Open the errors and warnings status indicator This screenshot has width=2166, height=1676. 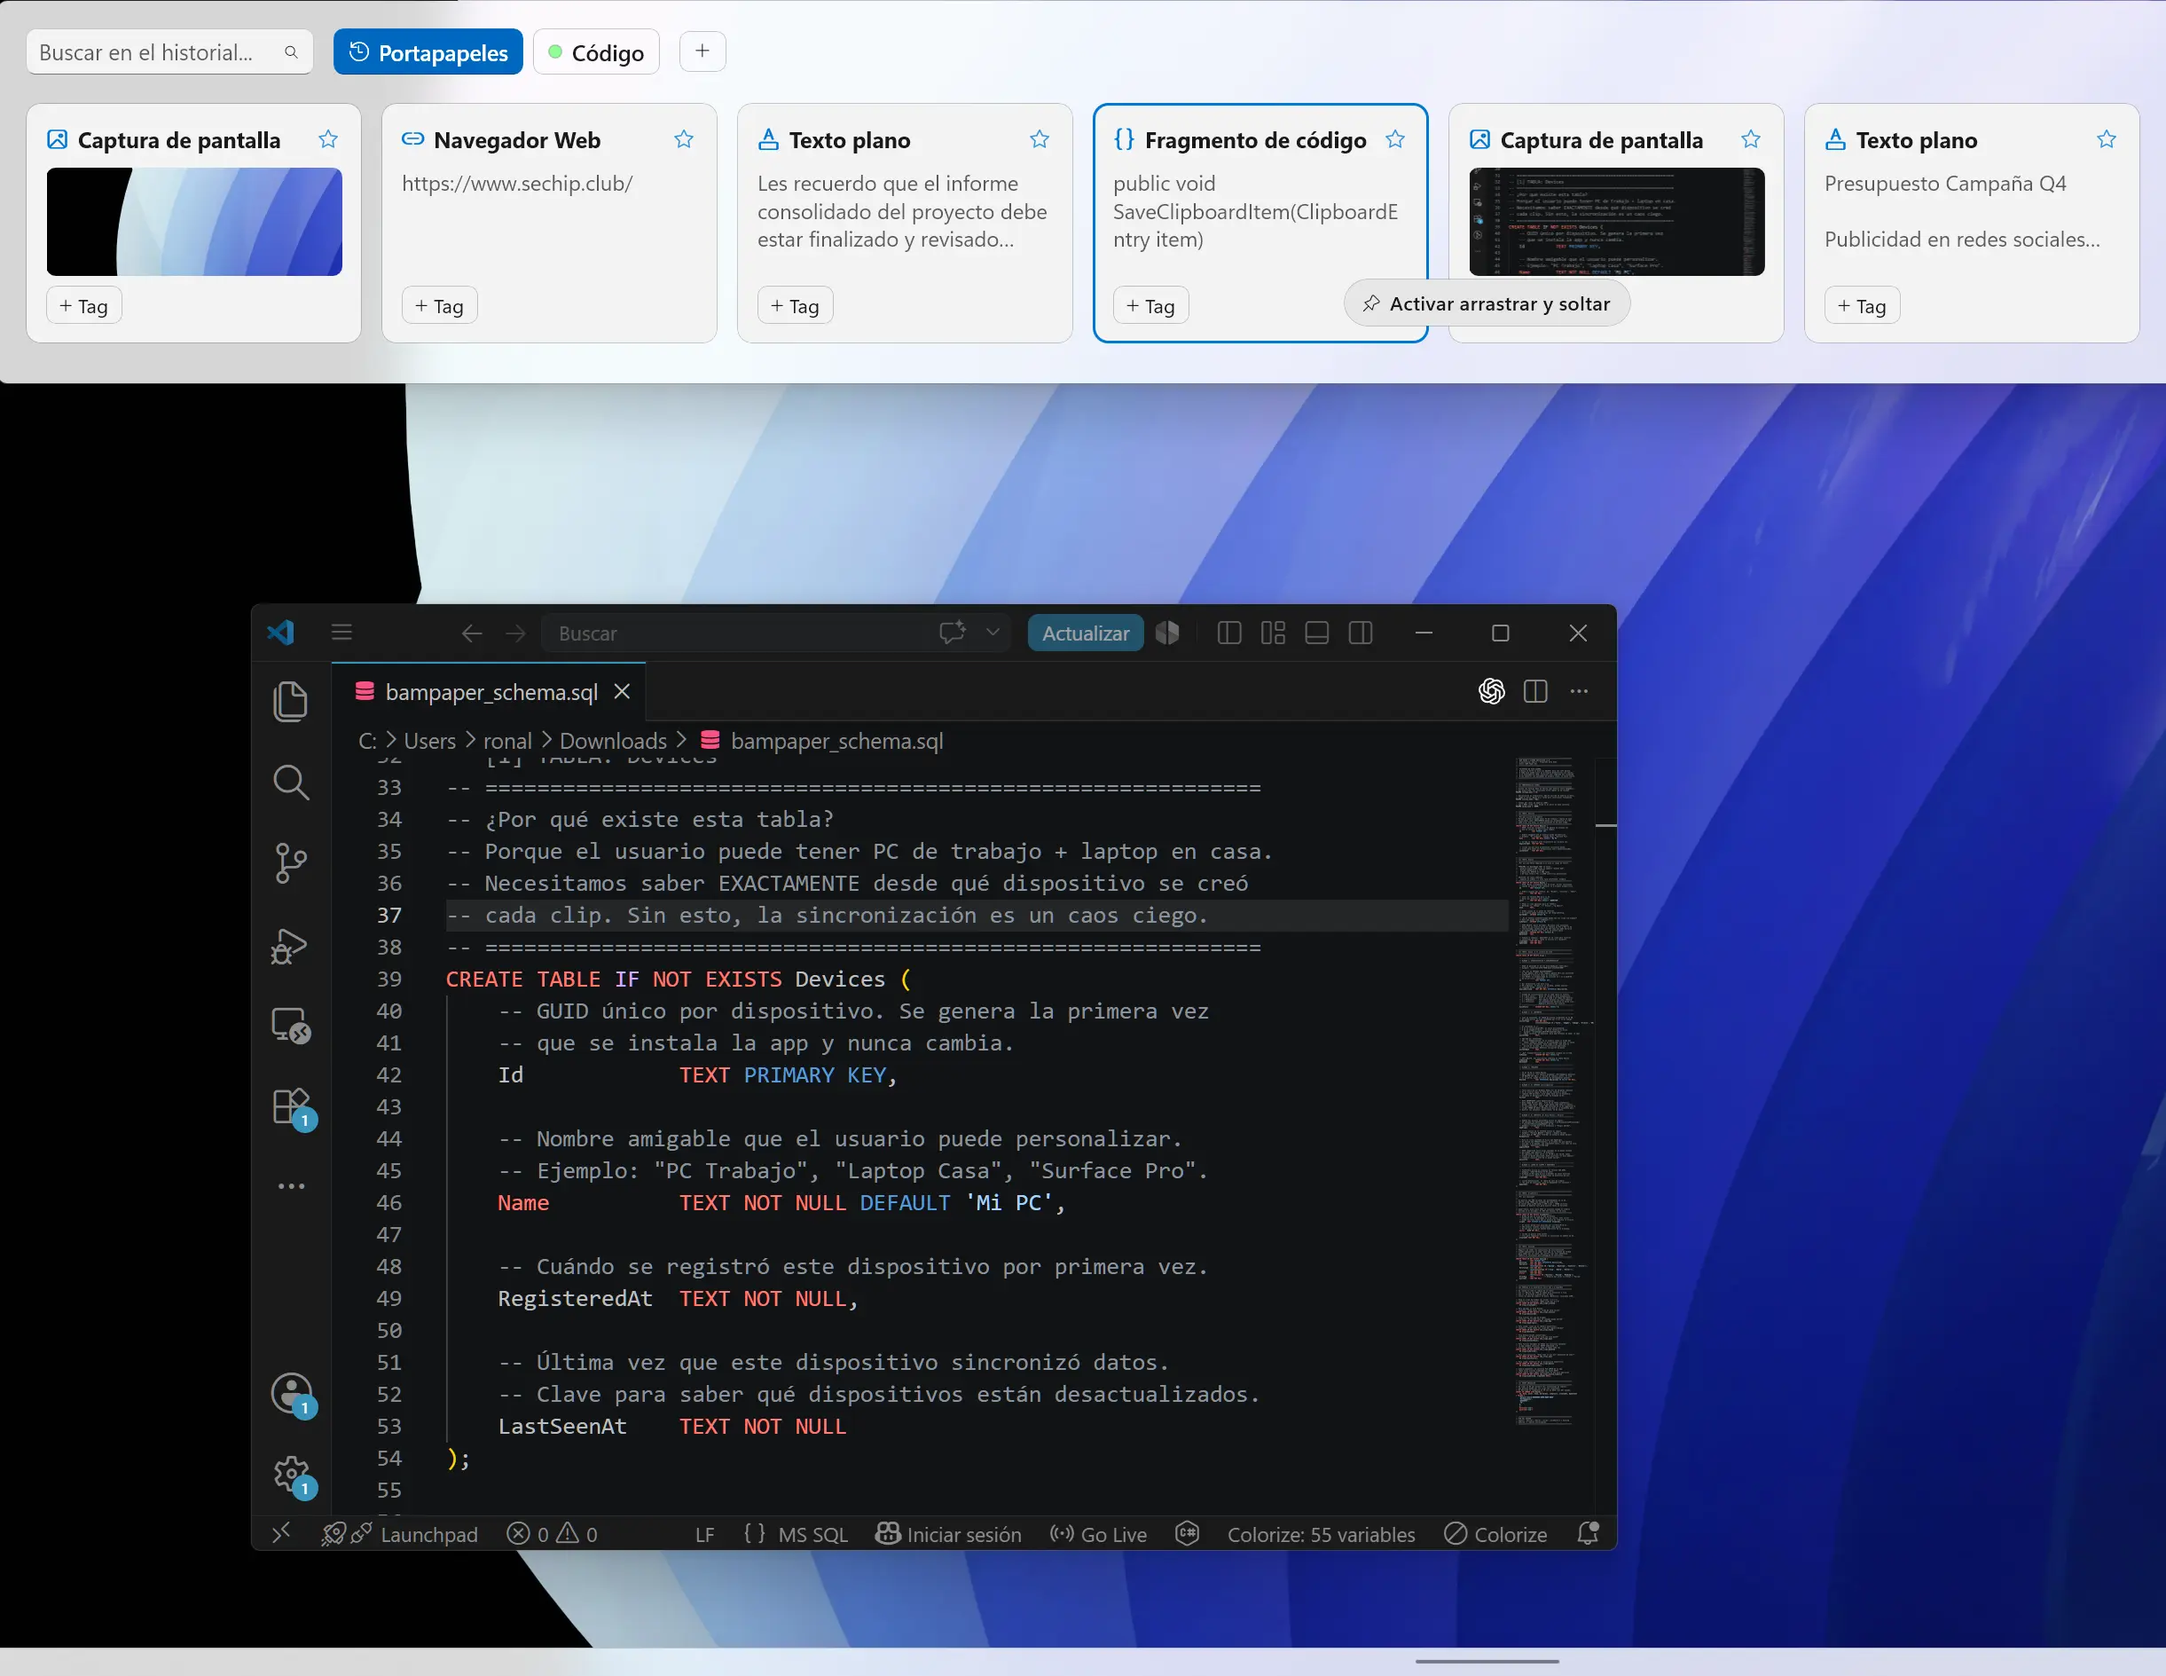click(x=552, y=1534)
